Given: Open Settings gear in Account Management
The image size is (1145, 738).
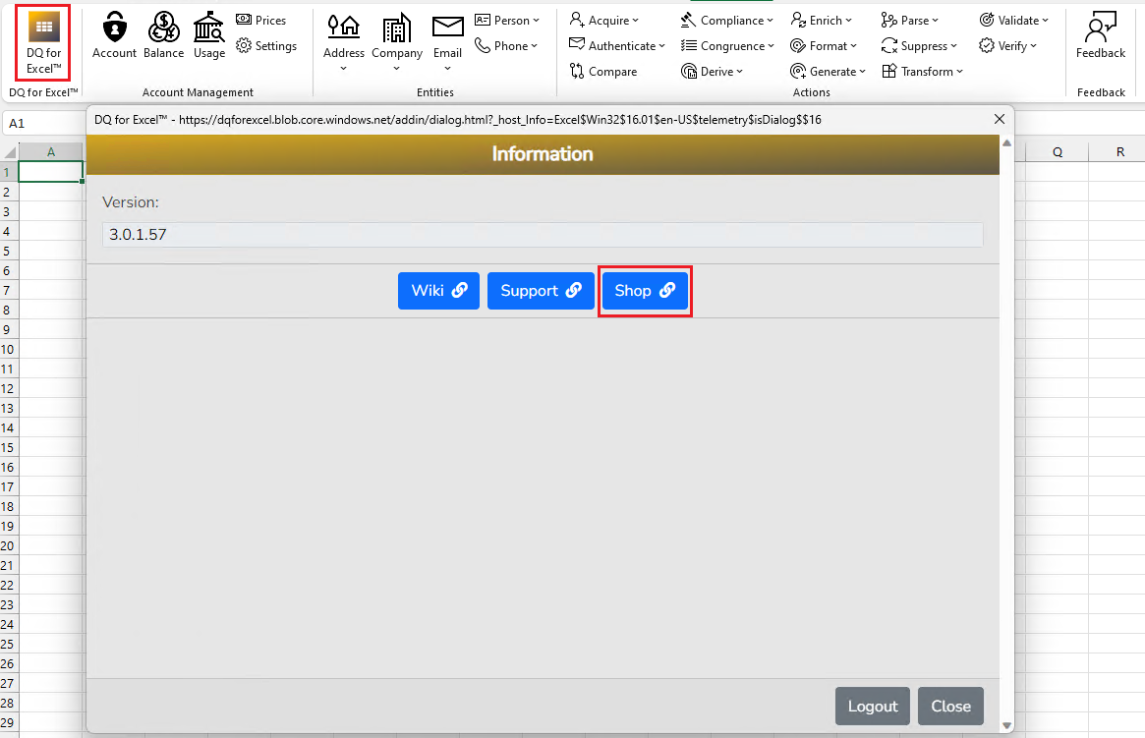Looking at the screenshot, I should [266, 46].
